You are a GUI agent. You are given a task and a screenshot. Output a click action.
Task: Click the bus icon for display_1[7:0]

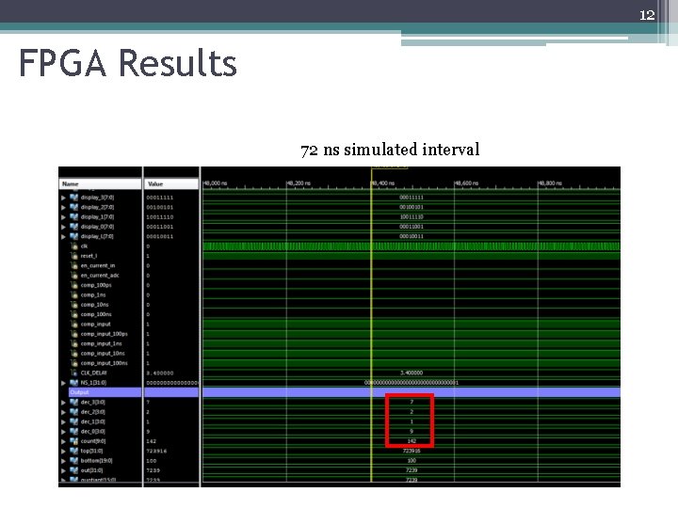(74, 217)
